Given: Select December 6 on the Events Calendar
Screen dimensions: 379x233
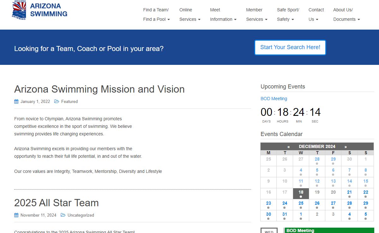Looking at the screenshot, I should (333, 172).
